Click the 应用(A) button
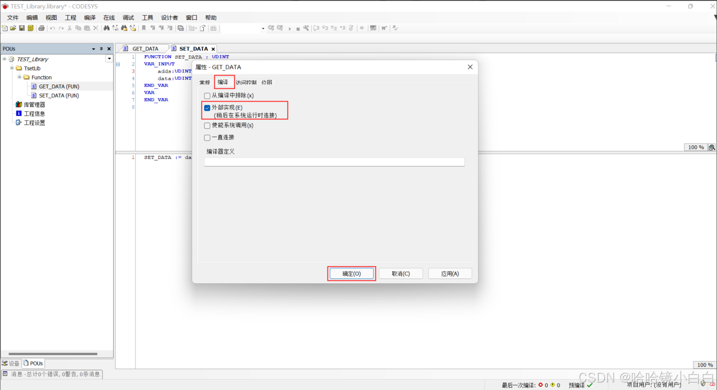 click(449, 273)
